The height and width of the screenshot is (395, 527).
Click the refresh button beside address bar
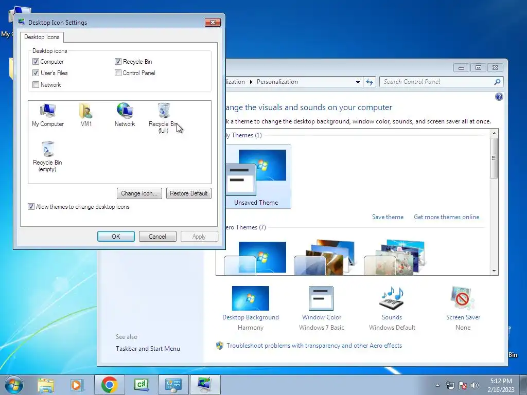370,82
